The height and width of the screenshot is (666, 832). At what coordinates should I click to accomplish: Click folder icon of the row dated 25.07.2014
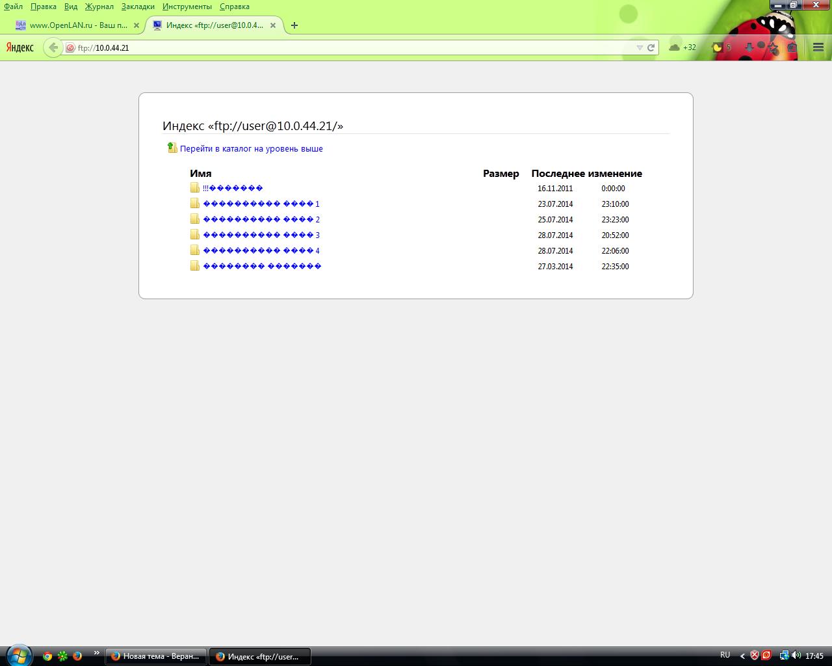195,219
